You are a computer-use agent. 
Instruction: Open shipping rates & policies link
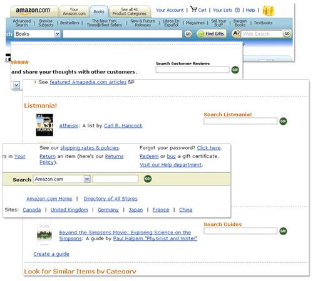90,148
